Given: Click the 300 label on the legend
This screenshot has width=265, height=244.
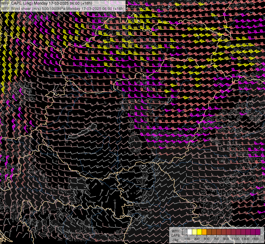Looking at the screenshot, I should (197, 239).
